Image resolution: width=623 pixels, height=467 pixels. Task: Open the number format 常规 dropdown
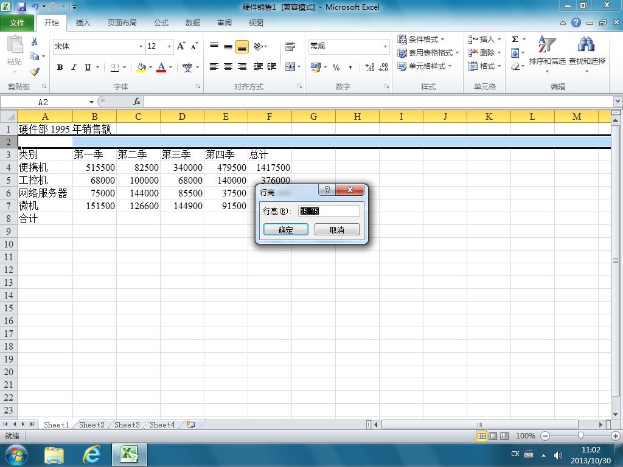pyautogui.click(x=385, y=46)
